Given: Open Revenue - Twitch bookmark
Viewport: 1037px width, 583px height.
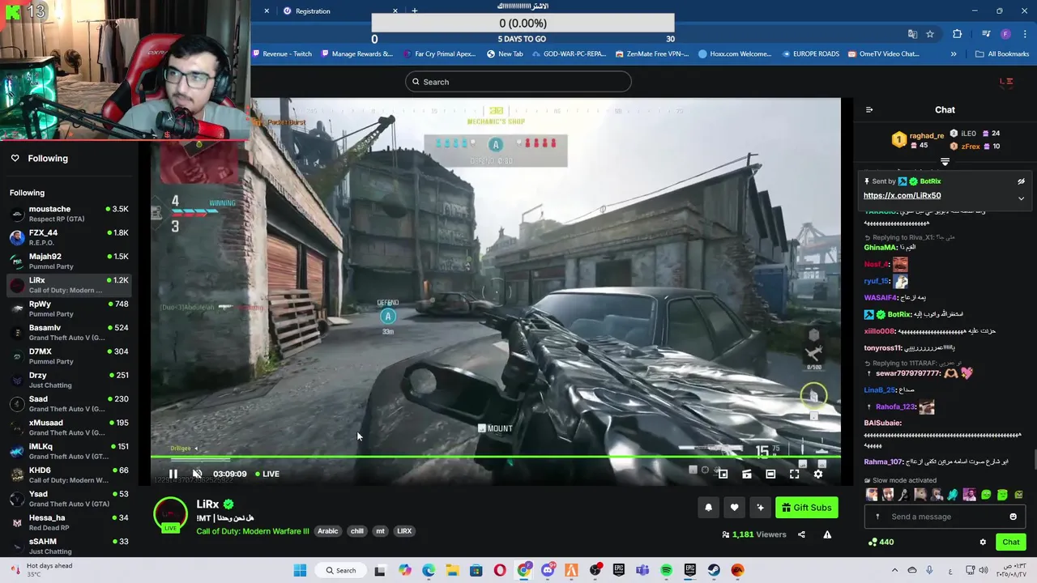Looking at the screenshot, I should (x=283, y=54).
